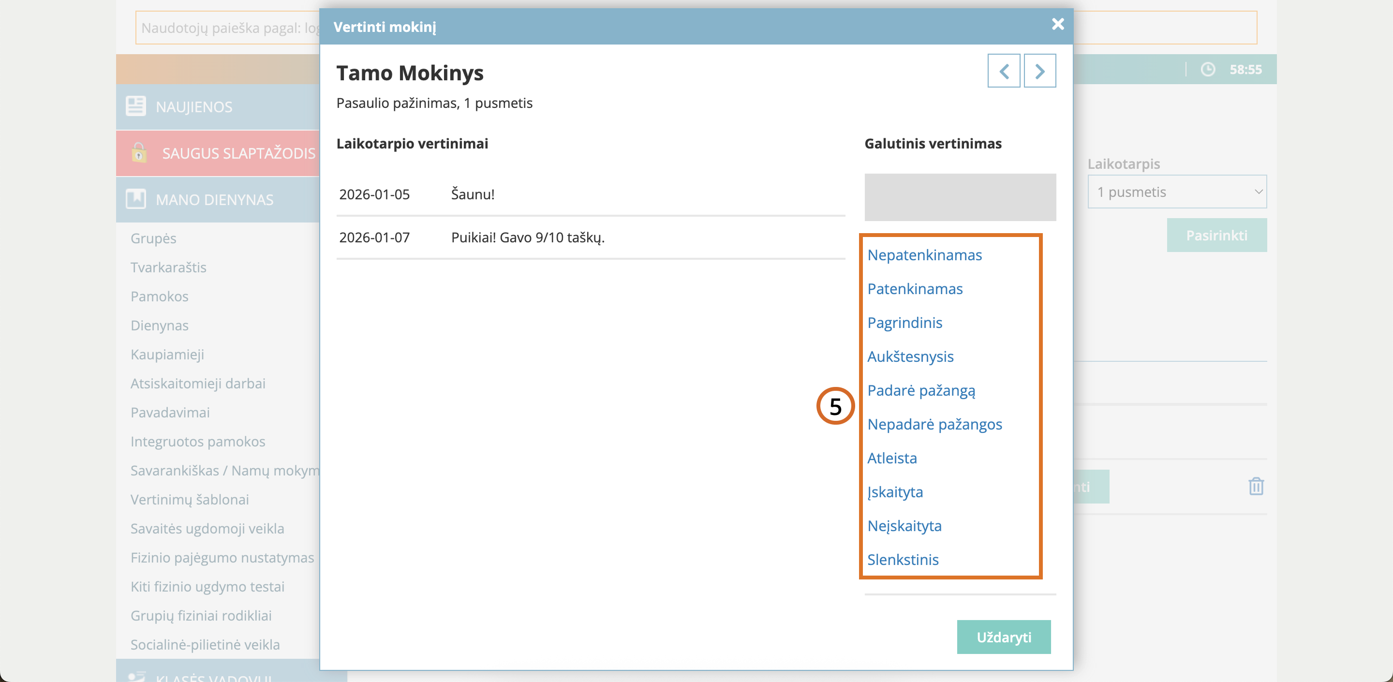Go to previous student with left arrow

coord(1004,71)
